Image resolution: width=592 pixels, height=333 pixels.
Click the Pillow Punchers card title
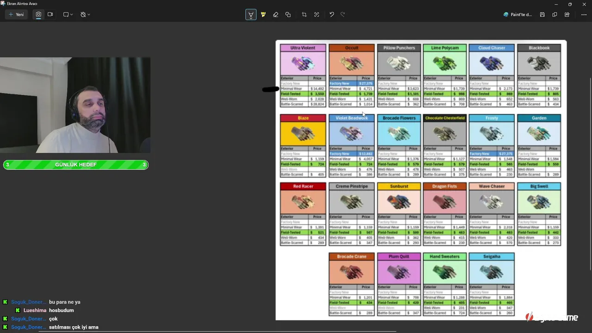pos(399,48)
